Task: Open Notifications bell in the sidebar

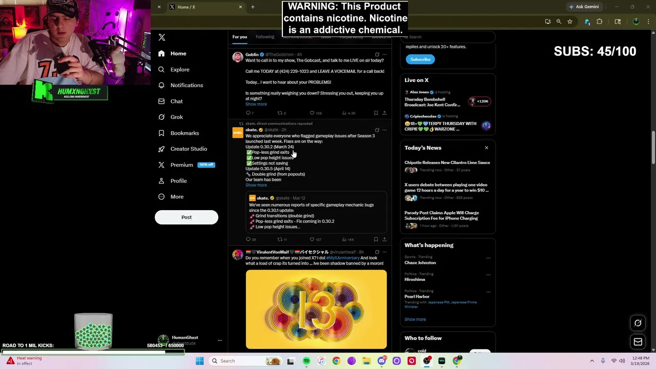Action: pyautogui.click(x=161, y=85)
